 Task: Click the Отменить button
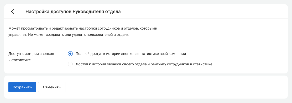[x=52, y=87]
